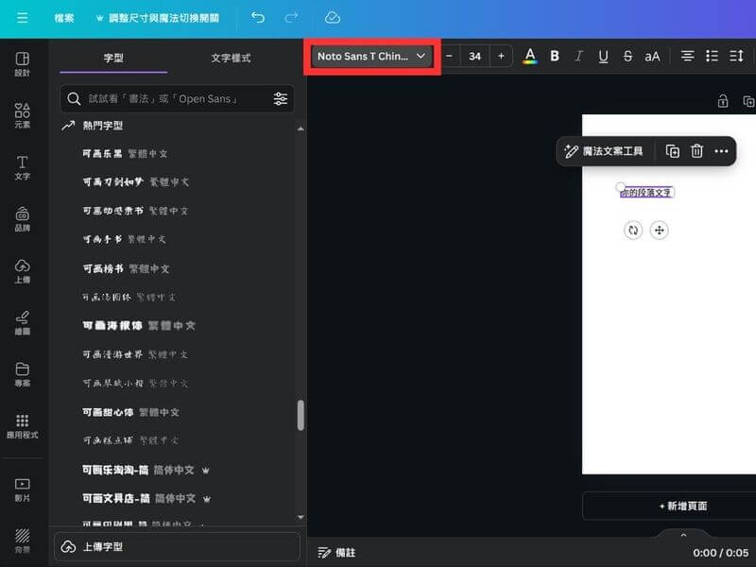Delete selected text with trash icon
Viewport: 756px width, 567px height.
[696, 151]
